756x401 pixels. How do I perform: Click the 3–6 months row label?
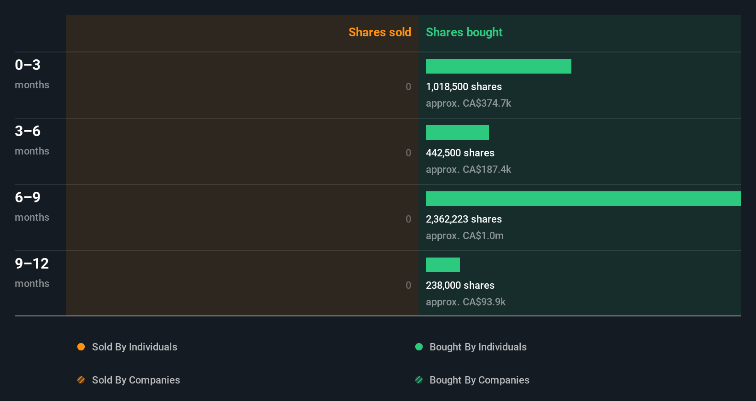(x=32, y=140)
